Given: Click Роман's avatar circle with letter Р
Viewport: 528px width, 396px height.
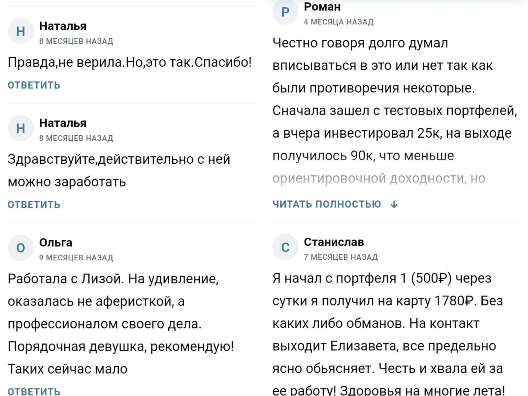Looking at the screenshot, I should tap(285, 12).
